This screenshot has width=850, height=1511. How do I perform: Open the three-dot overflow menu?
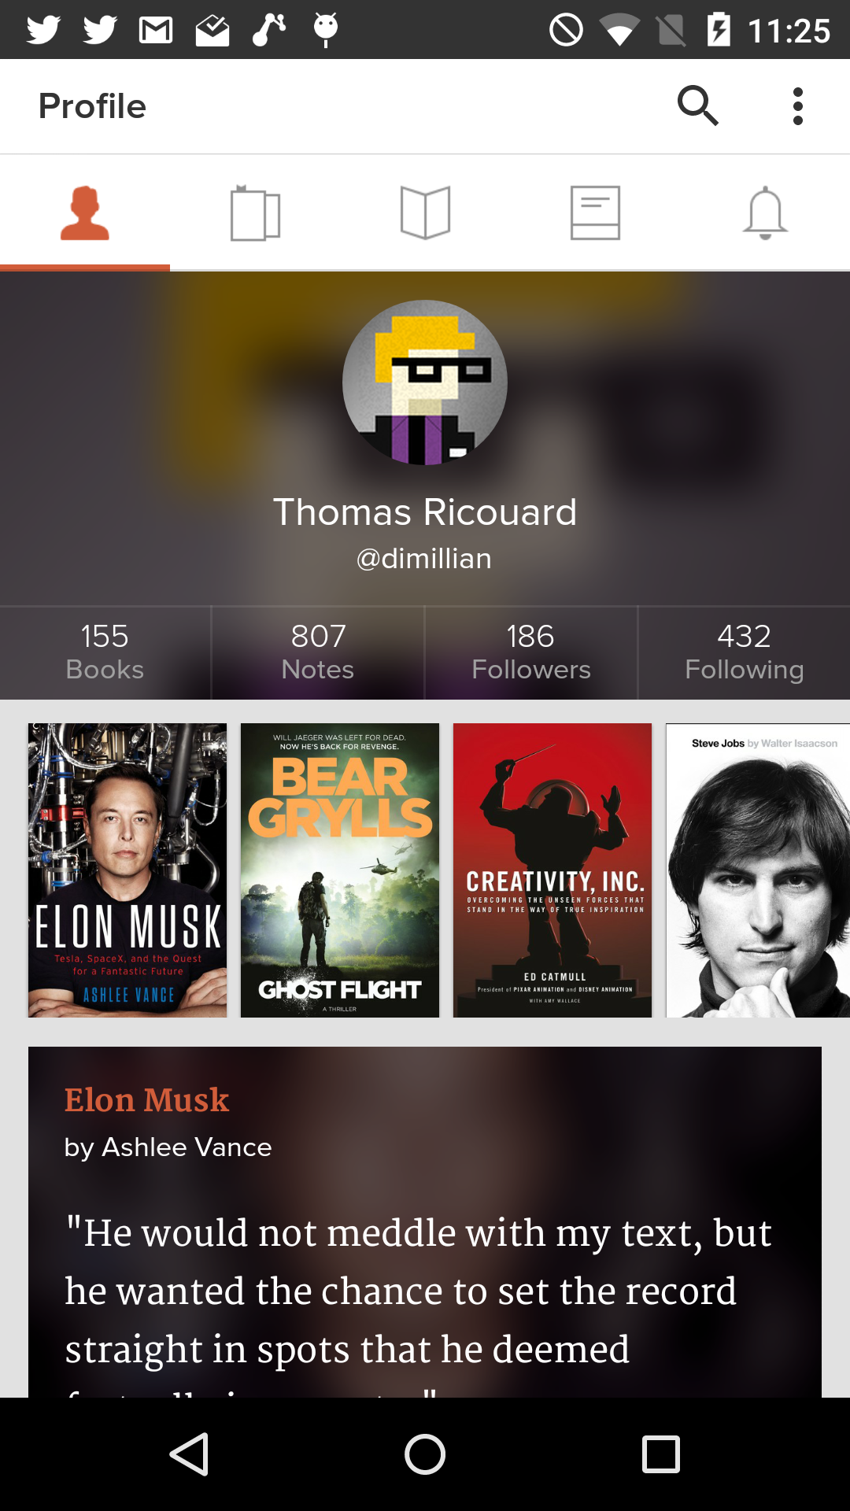[x=798, y=106]
